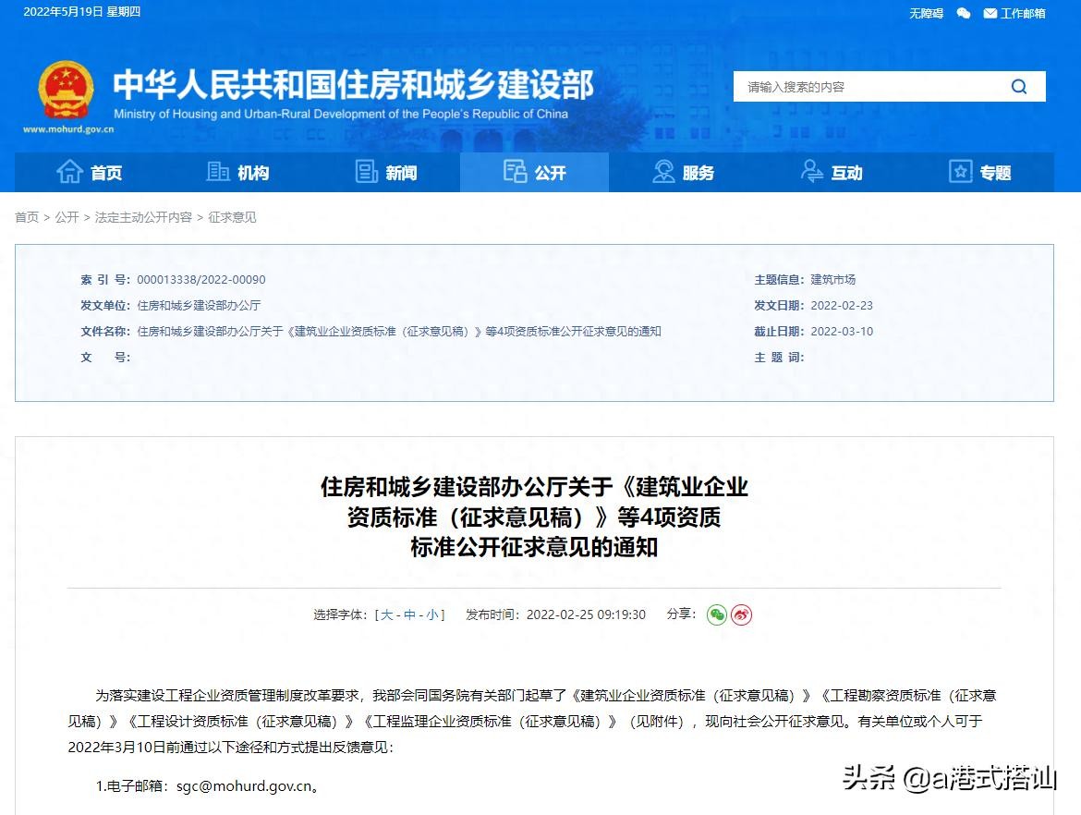
Task: Share article via green WeChat icon
Action: (x=717, y=614)
